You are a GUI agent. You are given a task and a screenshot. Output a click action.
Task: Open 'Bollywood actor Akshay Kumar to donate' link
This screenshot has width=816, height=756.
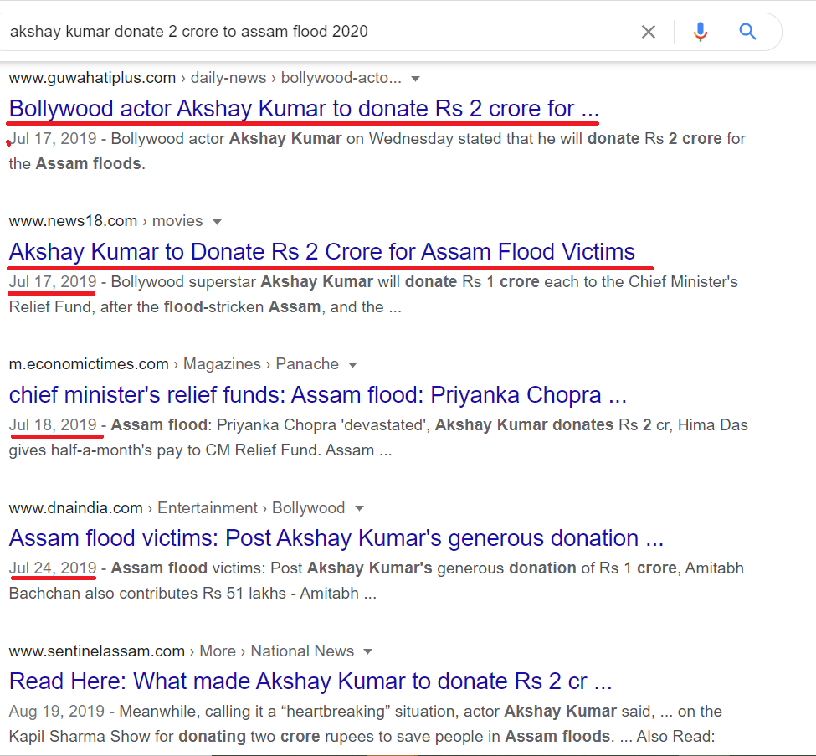[x=304, y=109]
